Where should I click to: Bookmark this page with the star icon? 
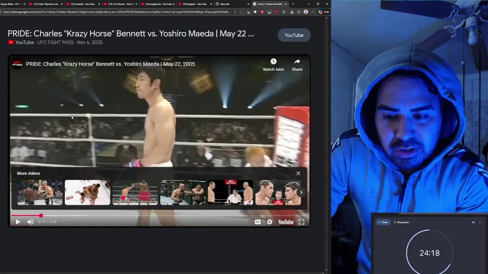pyautogui.click(x=241, y=12)
